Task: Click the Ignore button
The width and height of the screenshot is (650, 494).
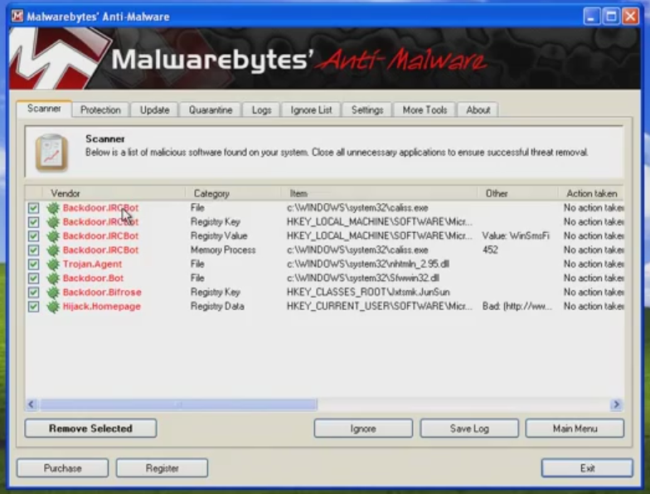Action: tap(363, 428)
